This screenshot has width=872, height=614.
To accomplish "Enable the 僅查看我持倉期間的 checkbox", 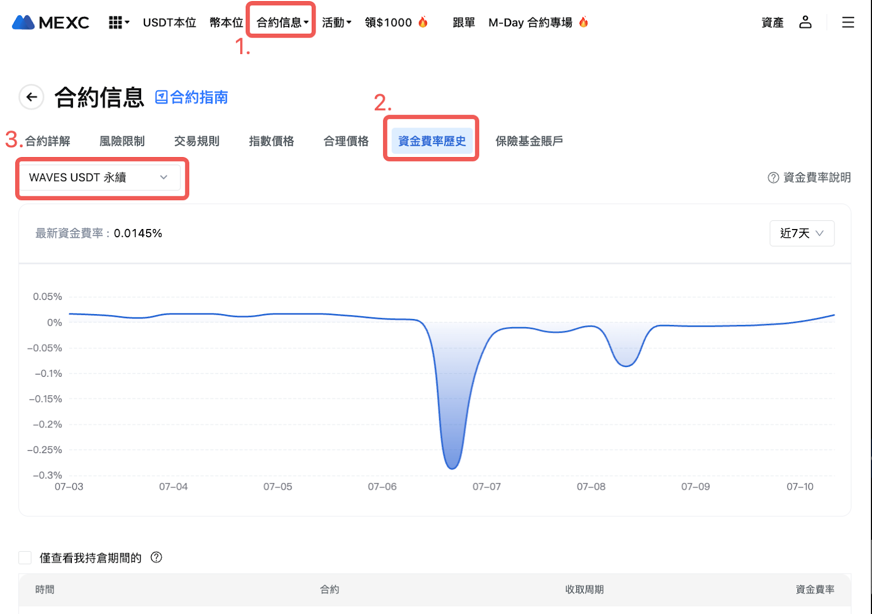I will point(25,557).
